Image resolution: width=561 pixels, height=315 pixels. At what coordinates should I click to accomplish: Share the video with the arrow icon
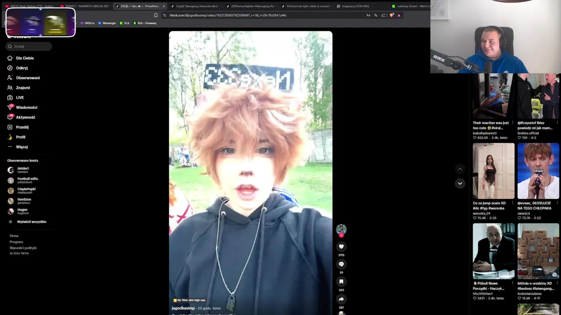341,299
